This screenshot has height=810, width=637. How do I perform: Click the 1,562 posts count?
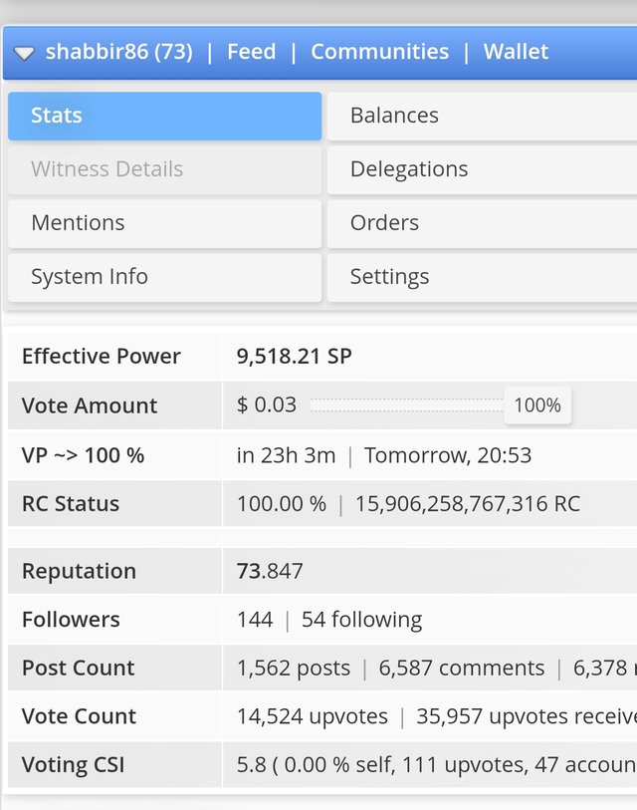pyautogui.click(x=293, y=669)
